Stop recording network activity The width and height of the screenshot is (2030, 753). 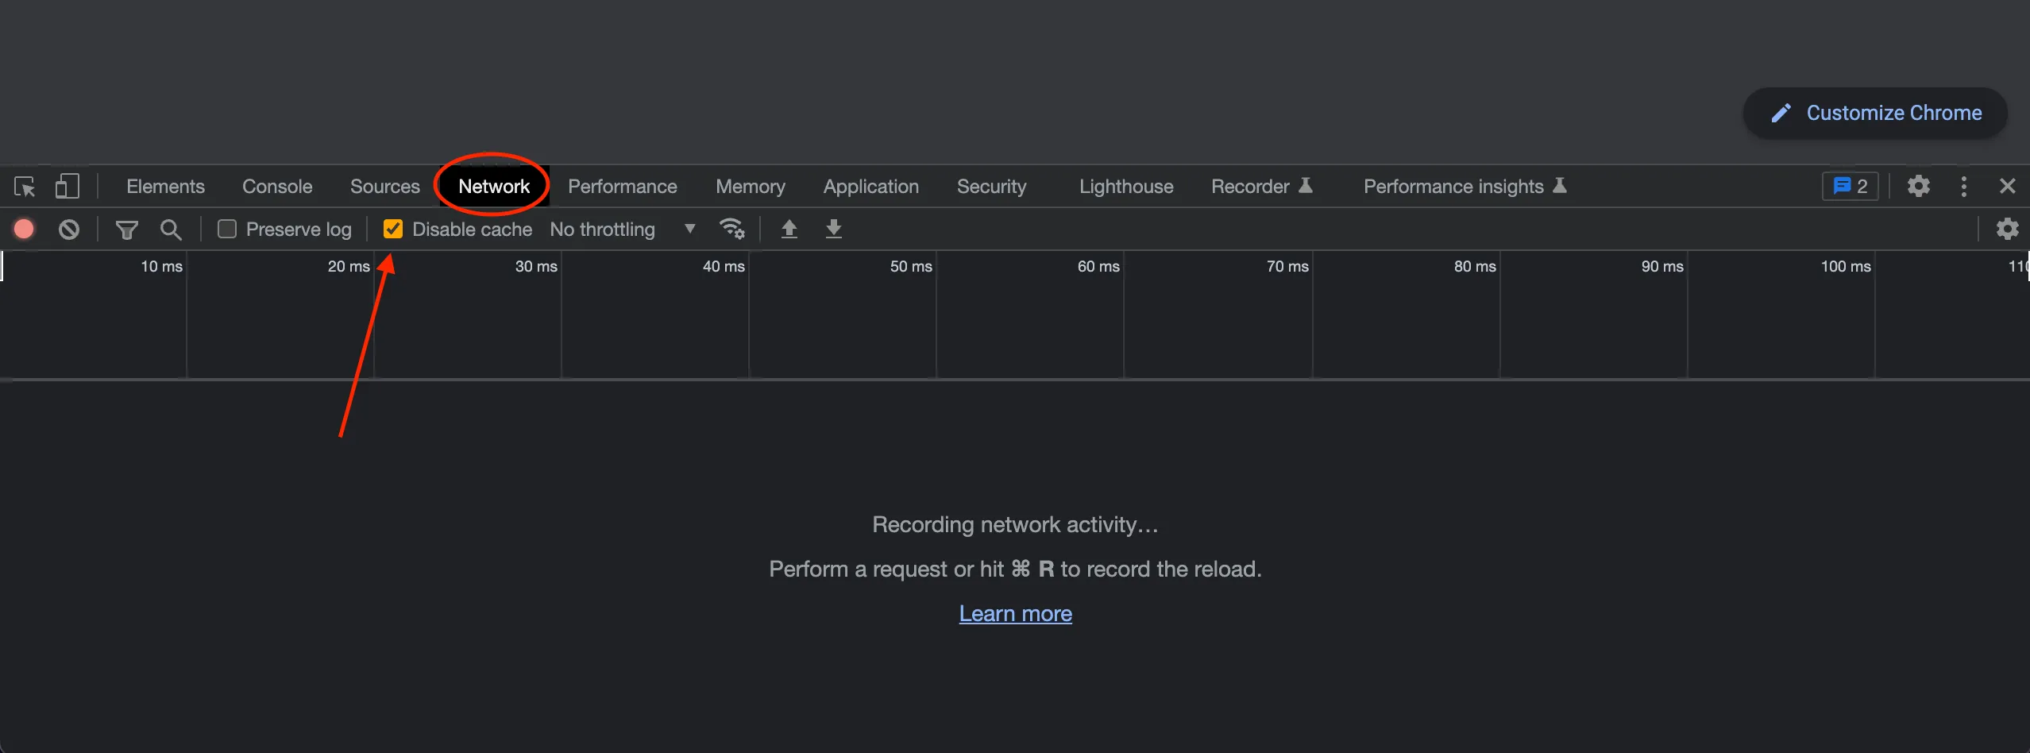[24, 229]
